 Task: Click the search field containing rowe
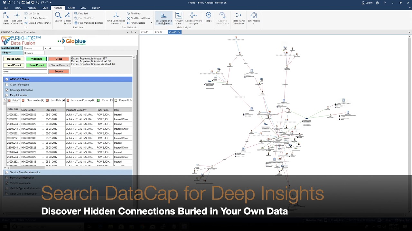(x=25, y=72)
